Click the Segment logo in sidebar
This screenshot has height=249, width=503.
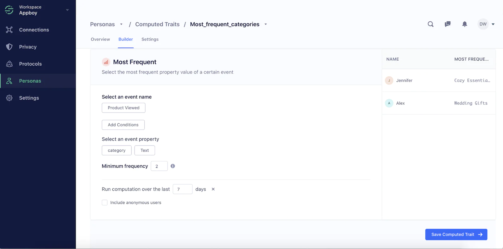pyautogui.click(x=9, y=10)
